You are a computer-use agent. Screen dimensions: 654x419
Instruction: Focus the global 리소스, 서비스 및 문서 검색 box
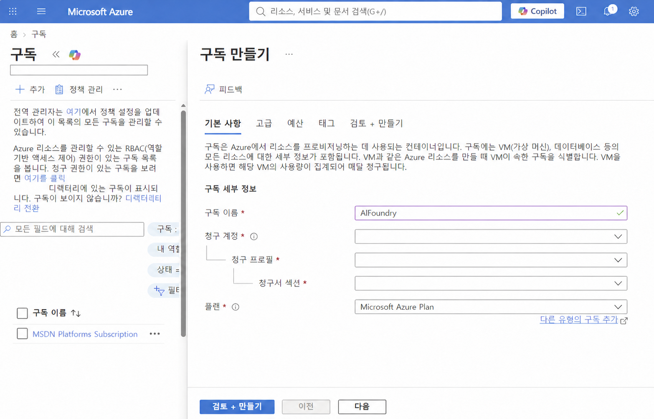coord(375,11)
